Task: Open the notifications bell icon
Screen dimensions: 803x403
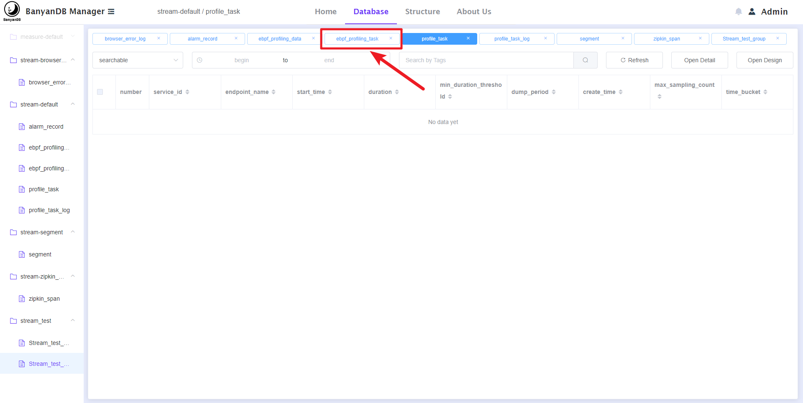Action: [739, 12]
